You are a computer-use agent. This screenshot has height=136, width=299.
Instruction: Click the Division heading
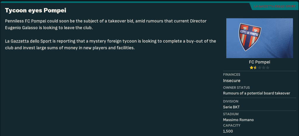[231, 101]
